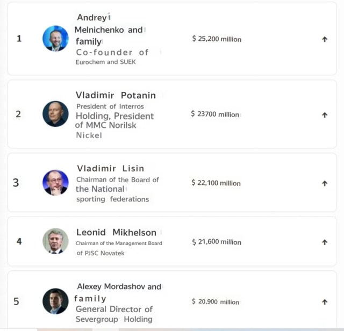Select the Vladimir Potanin name heading
Image resolution: width=344 pixels, height=331 pixels.
pos(116,95)
